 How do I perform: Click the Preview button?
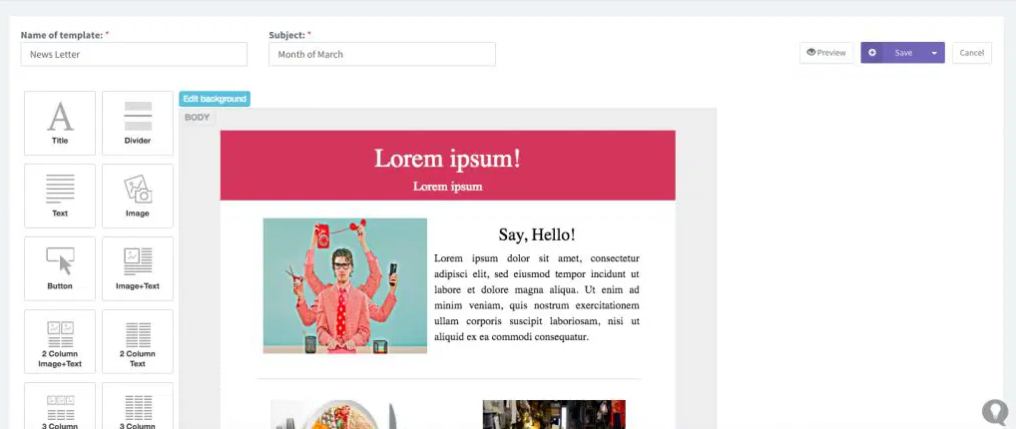coord(826,53)
